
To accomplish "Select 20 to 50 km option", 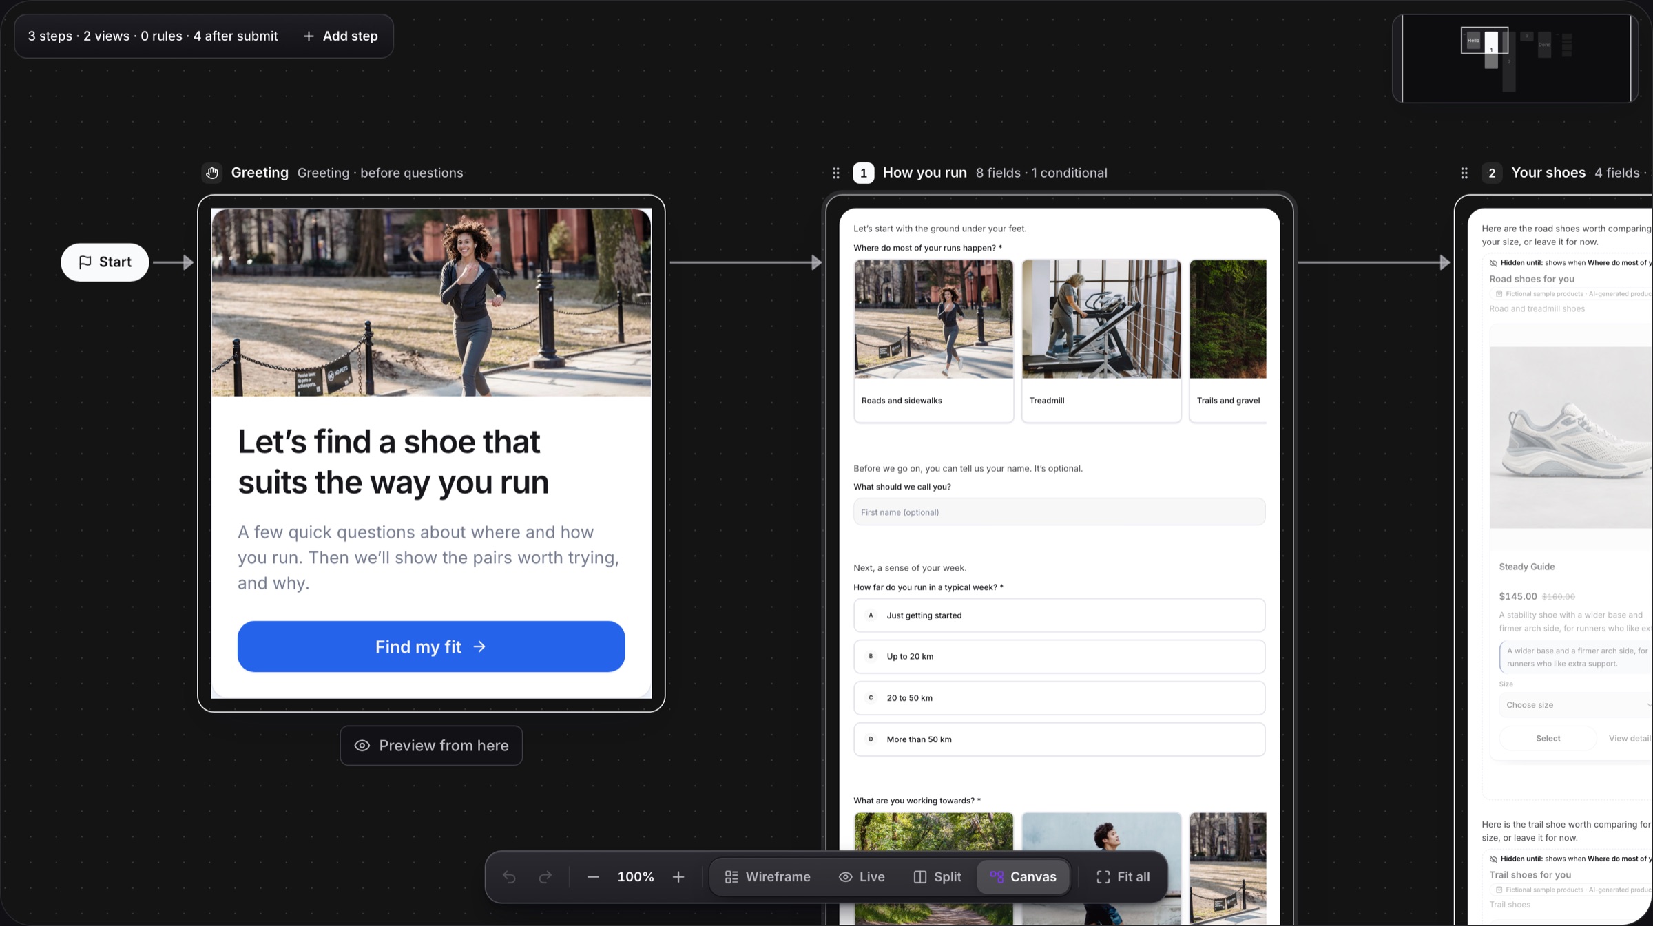I will click(1059, 697).
